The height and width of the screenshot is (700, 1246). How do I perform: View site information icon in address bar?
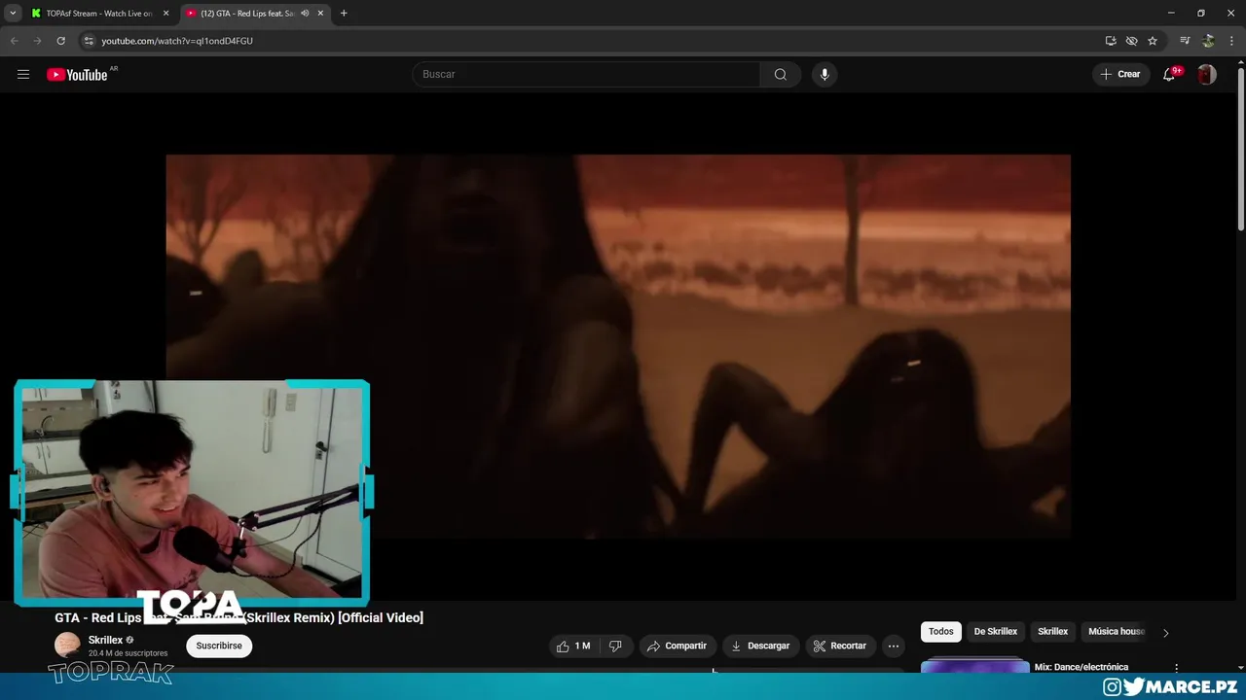point(89,41)
